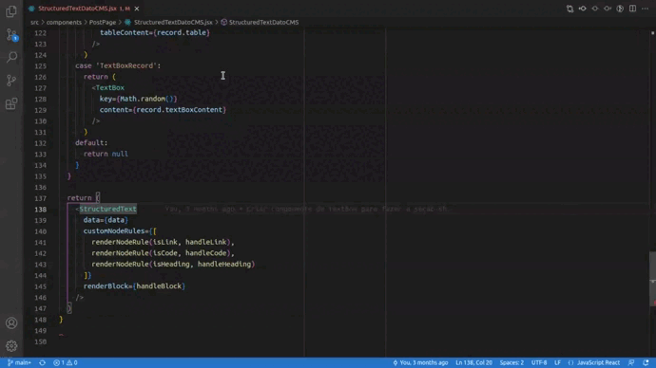This screenshot has height=368, width=656.
Task: Click 'TextBoxRecord' case string
Action: [x=126, y=66]
